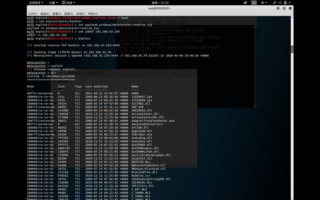Screen dimensions: 320x200
Task: Click the 星期一 20:50 clock
Action: [x=160, y=3]
